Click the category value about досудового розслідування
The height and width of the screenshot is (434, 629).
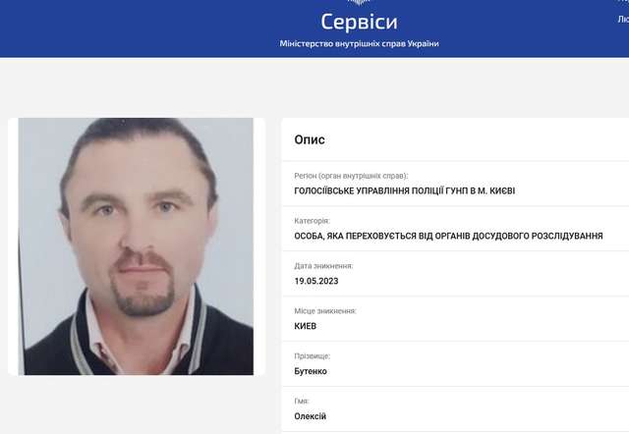coord(448,236)
